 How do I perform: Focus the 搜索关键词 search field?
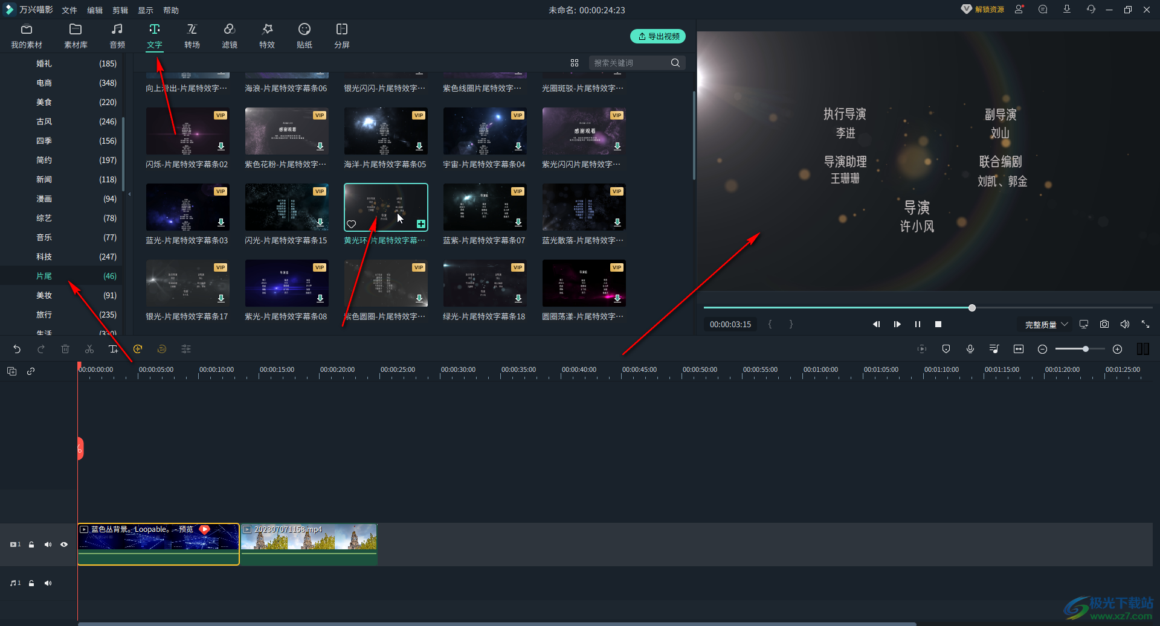tap(628, 63)
